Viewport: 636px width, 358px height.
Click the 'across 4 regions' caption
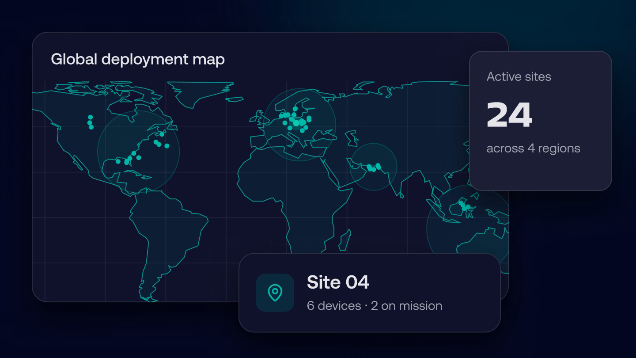pyautogui.click(x=534, y=148)
